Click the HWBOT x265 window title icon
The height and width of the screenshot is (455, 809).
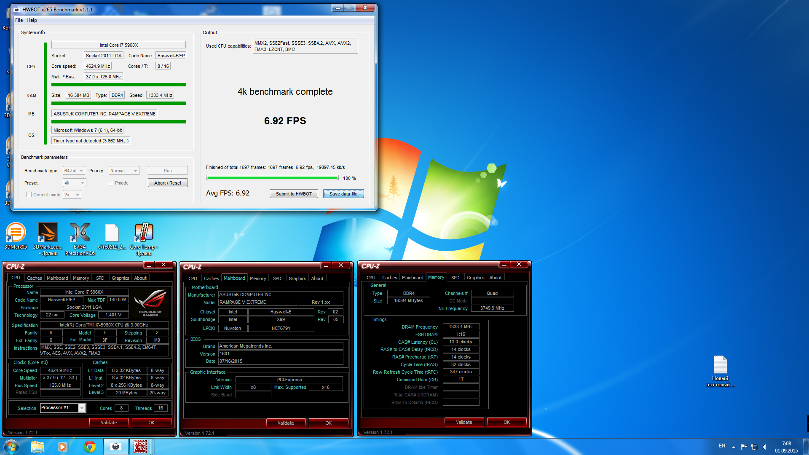pyautogui.click(x=17, y=9)
